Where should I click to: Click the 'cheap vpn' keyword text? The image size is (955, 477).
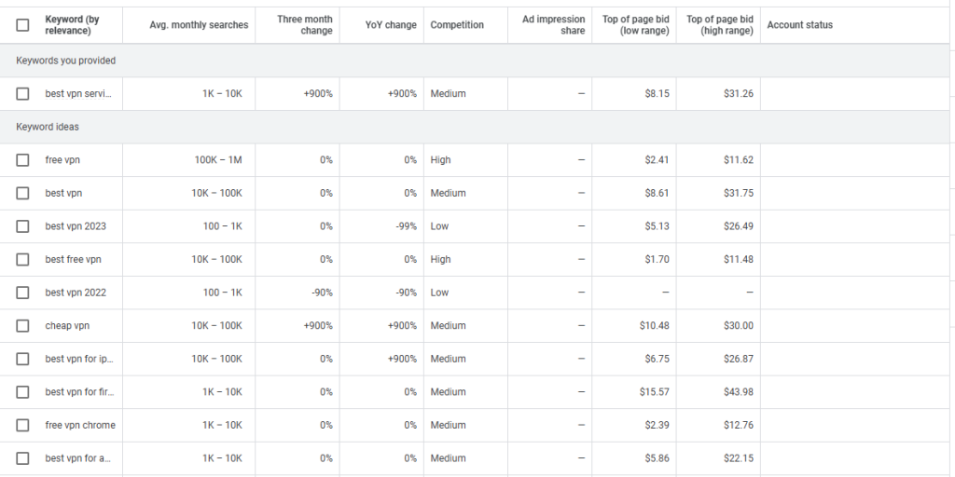click(x=67, y=326)
